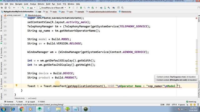Screen dimensions: 200x112
Task: Click the red error indicator at editor top right
Action: tap(197, 18)
